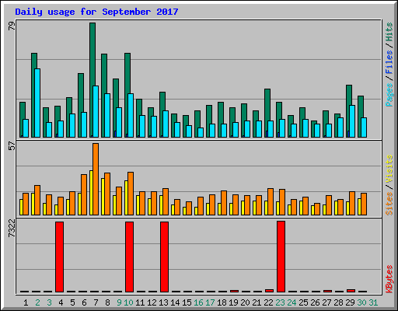Click the red KBytes bar for day 23
The height and width of the screenshot is (311, 398).
pyautogui.click(x=281, y=257)
